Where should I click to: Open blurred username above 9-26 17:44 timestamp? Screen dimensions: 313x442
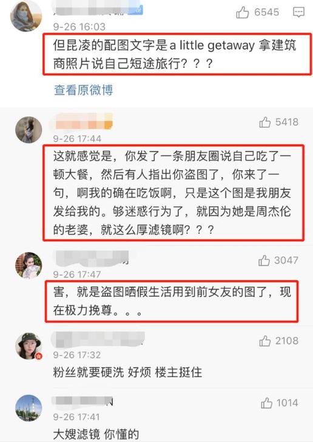(82, 121)
